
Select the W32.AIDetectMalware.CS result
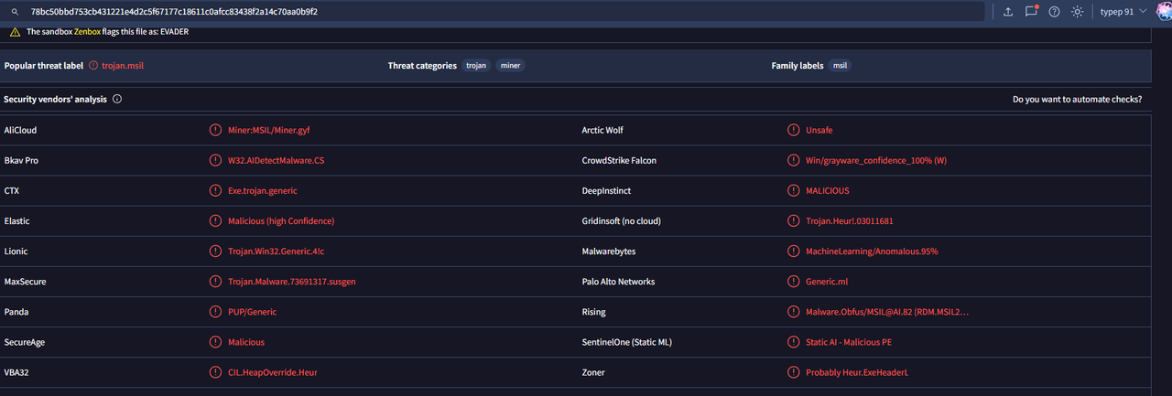(x=277, y=160)
